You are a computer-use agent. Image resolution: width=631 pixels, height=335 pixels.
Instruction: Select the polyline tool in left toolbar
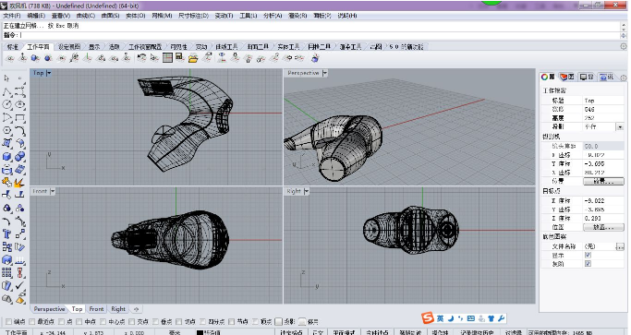tap(6, 91)
